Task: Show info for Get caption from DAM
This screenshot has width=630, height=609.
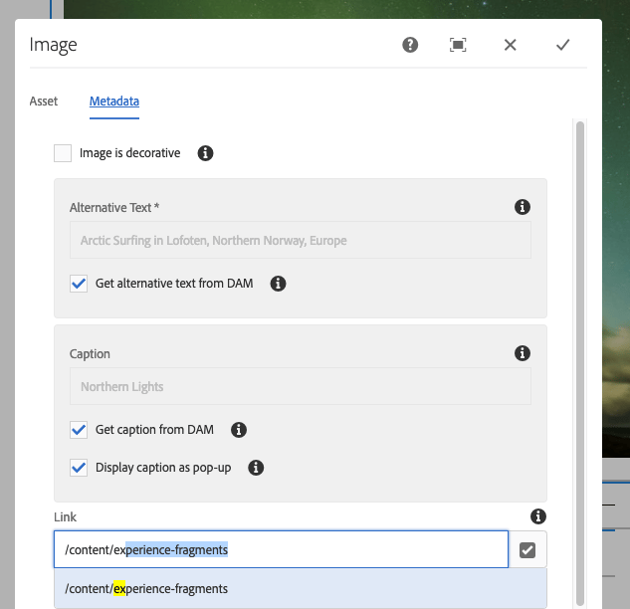Action: point(239,430)
